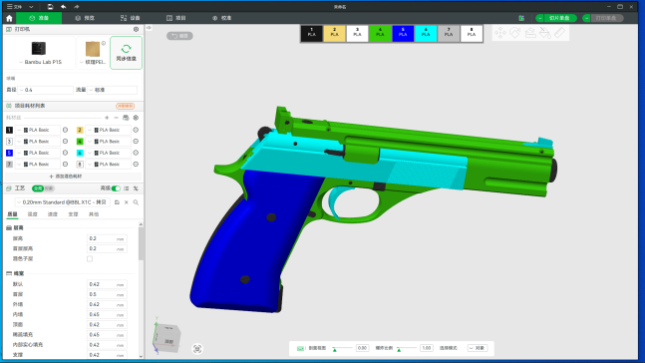Click the zoom-to-fit icon near the view cube
Viewport: 645px width, 363px height.
[197, 349]
